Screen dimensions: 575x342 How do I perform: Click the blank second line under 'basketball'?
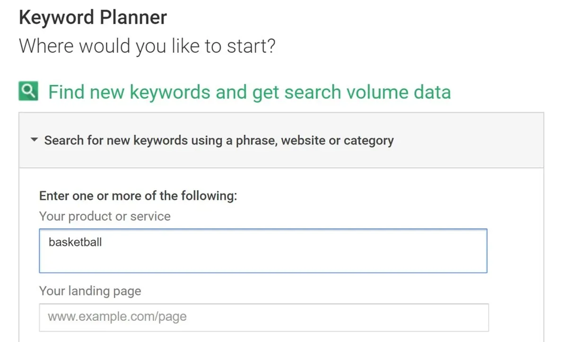189,261
